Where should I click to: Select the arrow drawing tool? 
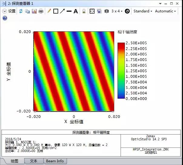(x=62, y=11)
